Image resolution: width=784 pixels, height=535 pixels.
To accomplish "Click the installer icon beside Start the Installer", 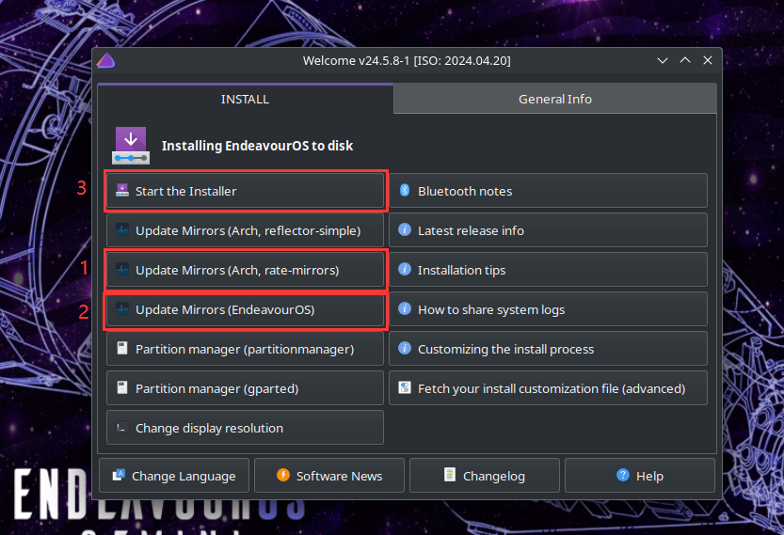I will pos(122,190).
